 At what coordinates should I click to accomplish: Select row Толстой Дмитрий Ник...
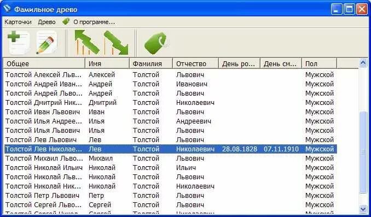(170, 103)
